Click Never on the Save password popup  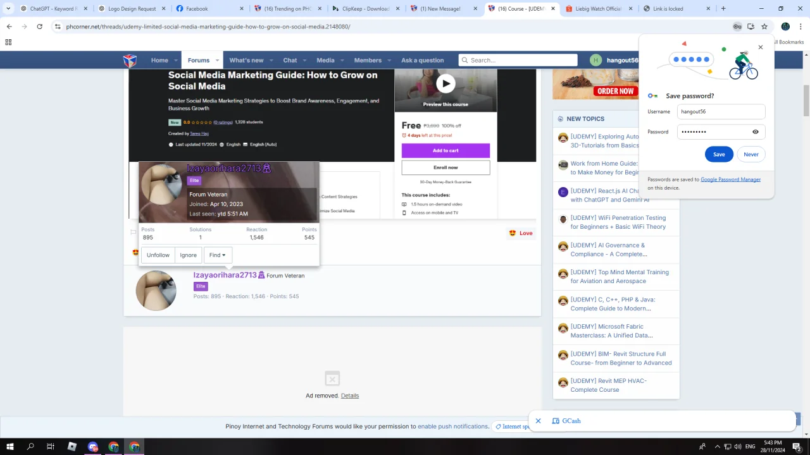coord(751,154)
